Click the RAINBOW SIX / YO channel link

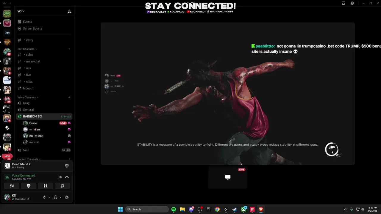(21, 179)
